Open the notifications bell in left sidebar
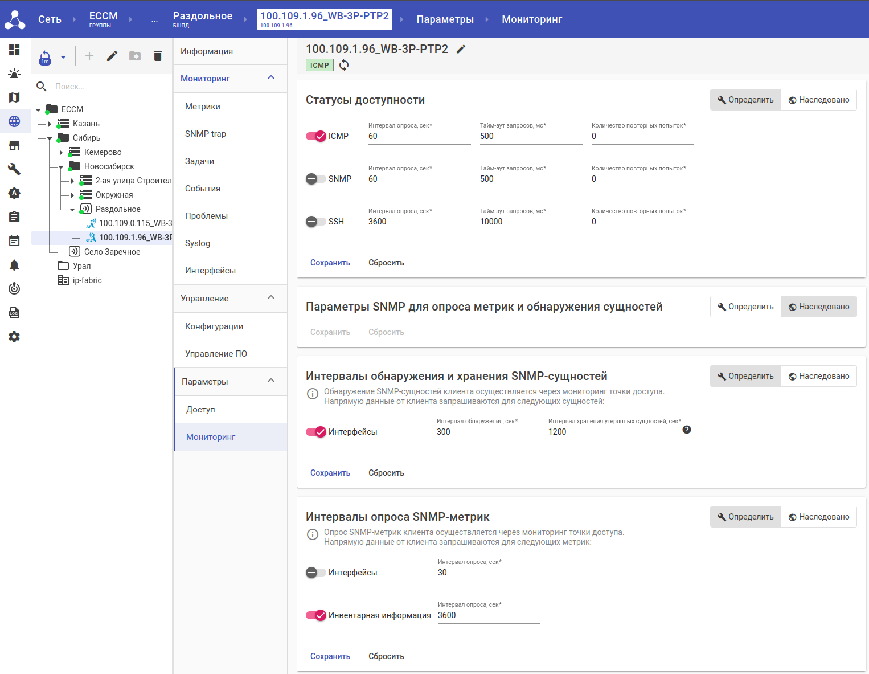The width and height of the screenshot is (869, 674). (14, 265)
